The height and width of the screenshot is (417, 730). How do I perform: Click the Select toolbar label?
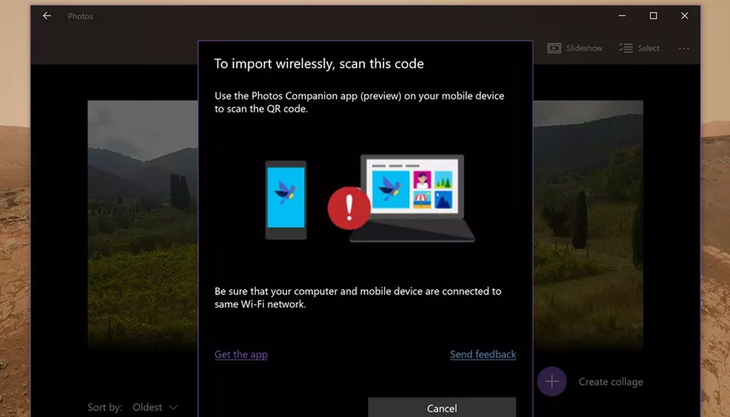click(648, 48)
